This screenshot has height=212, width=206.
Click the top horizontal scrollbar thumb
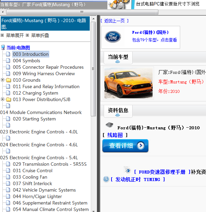click(82, 12)
